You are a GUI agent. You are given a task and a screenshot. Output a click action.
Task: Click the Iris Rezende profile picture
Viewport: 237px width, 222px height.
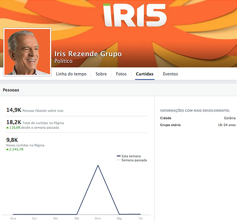28,52
